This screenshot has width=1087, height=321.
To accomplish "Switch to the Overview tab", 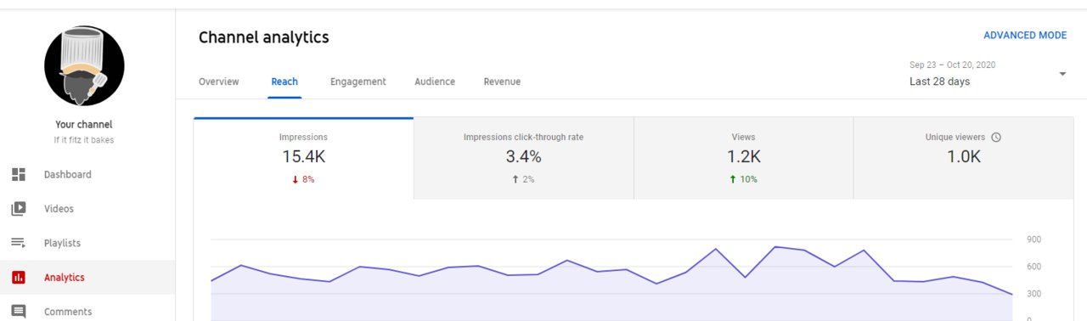I will pyautogui.click(x=219, y=82).
